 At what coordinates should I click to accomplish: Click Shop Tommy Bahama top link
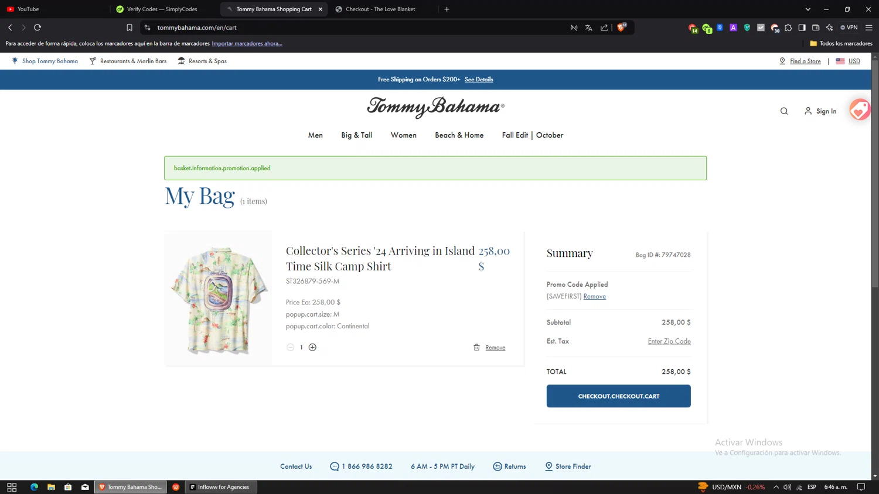(x=45, y=61)
